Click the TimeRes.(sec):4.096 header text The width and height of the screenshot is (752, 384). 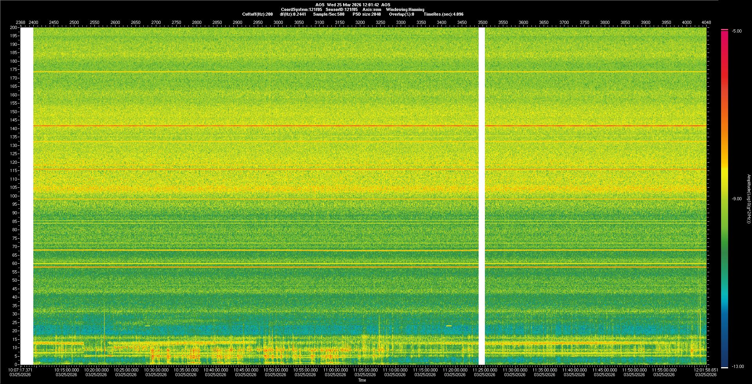tap(443, 14)
